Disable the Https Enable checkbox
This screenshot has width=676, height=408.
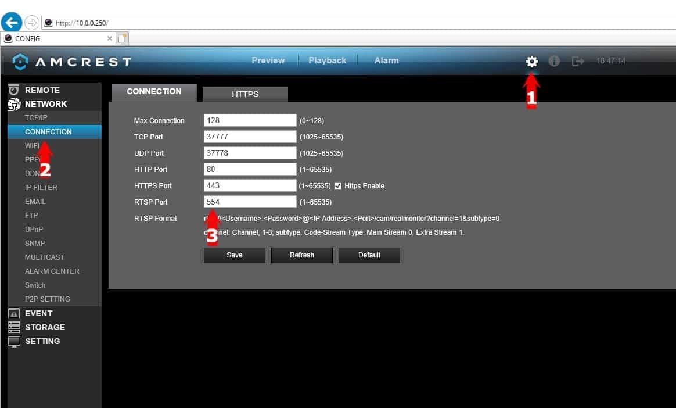pos(338,186)
